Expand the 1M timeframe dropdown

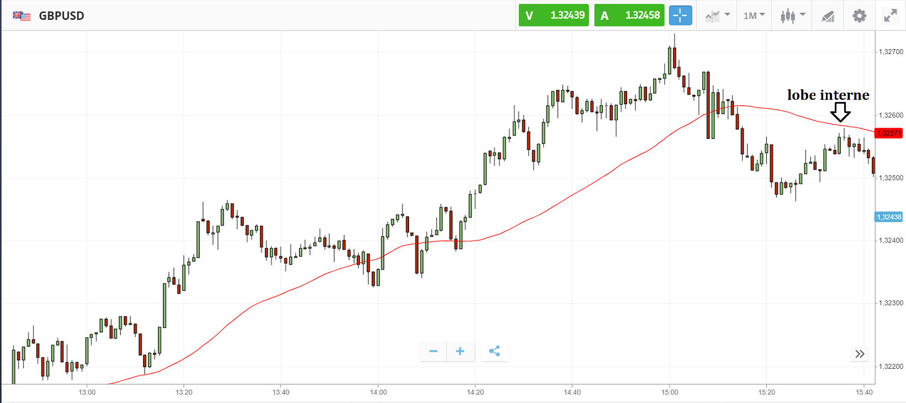(754, 15)
